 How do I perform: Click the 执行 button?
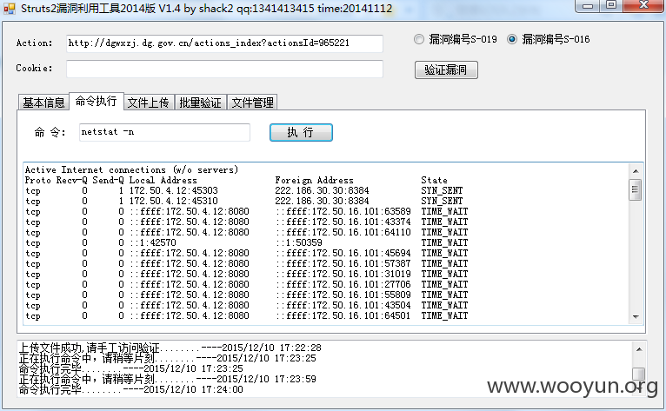click(301, 132)
